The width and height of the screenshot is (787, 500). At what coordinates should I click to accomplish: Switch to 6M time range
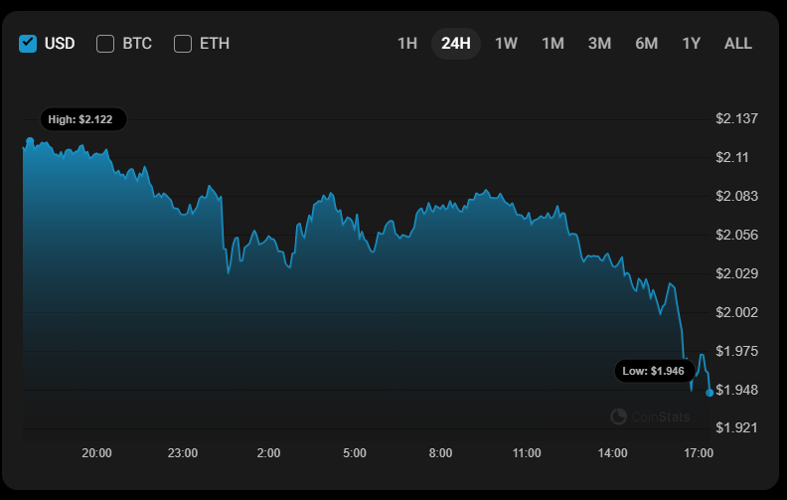(x=646, y=43)
